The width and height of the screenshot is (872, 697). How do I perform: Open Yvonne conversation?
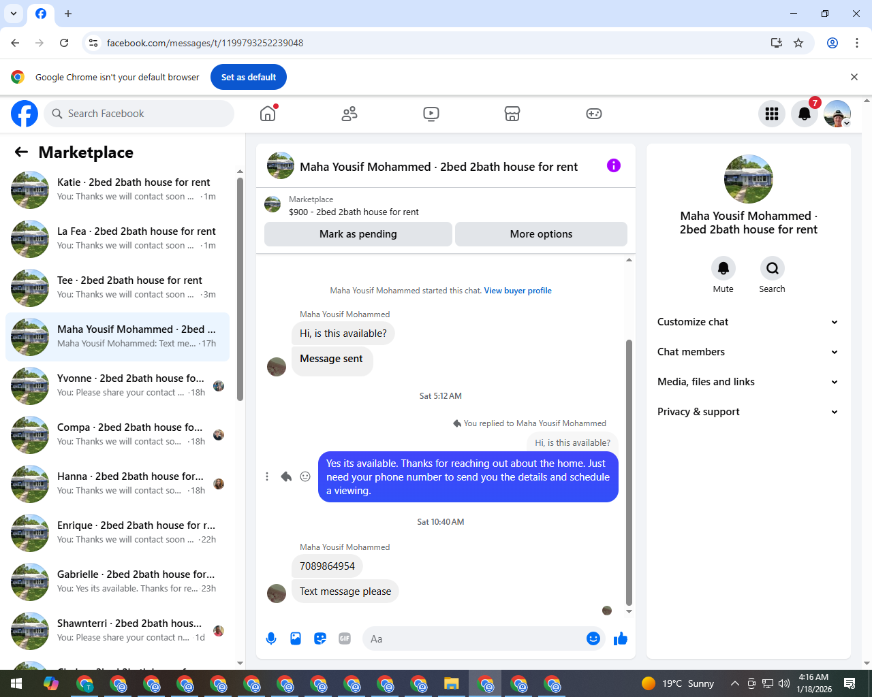[117, 386]
